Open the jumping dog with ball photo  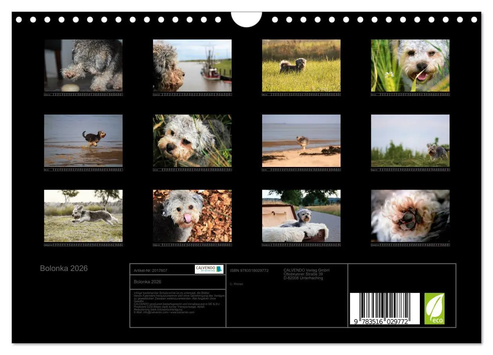click(x=83, y=65)
